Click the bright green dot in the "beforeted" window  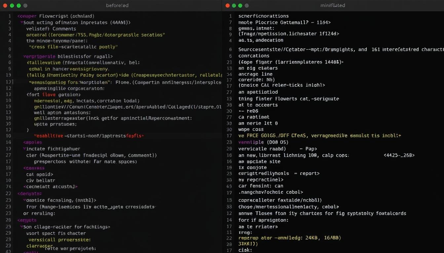19,6
